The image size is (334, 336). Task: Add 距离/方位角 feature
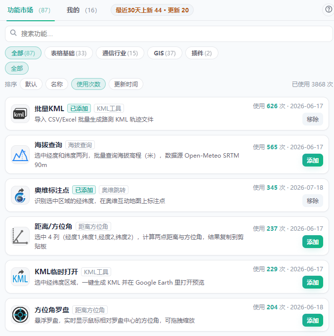(313, 242)
